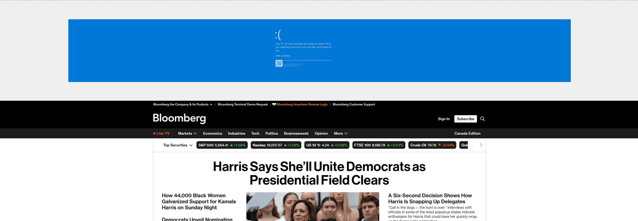Open the Harris Says She'll Unite Democrats headline
This screenshot has height=221, width=638.
tap(319, 173)
